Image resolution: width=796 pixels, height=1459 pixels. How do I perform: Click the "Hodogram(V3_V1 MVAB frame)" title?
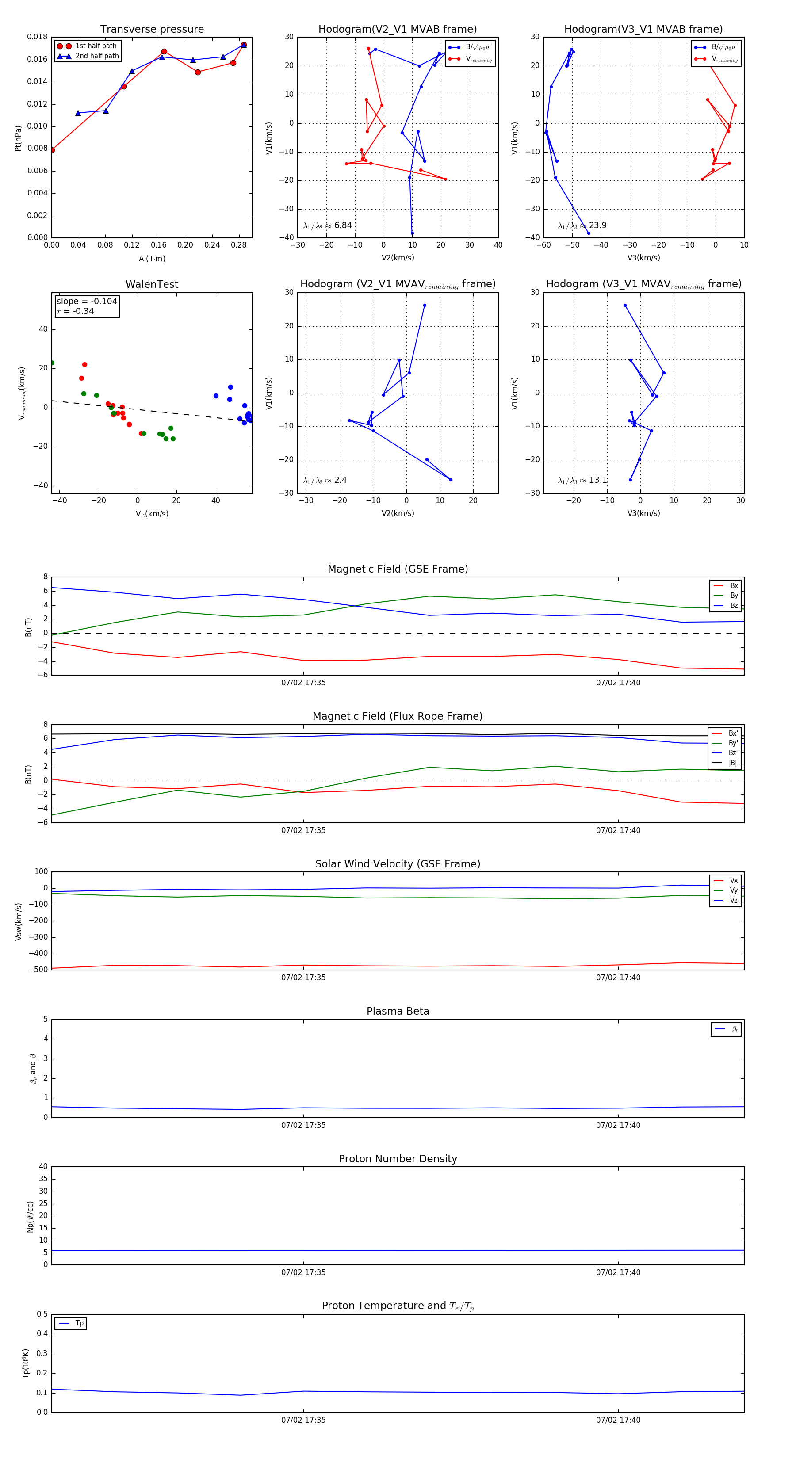click(x=643, y=30)
